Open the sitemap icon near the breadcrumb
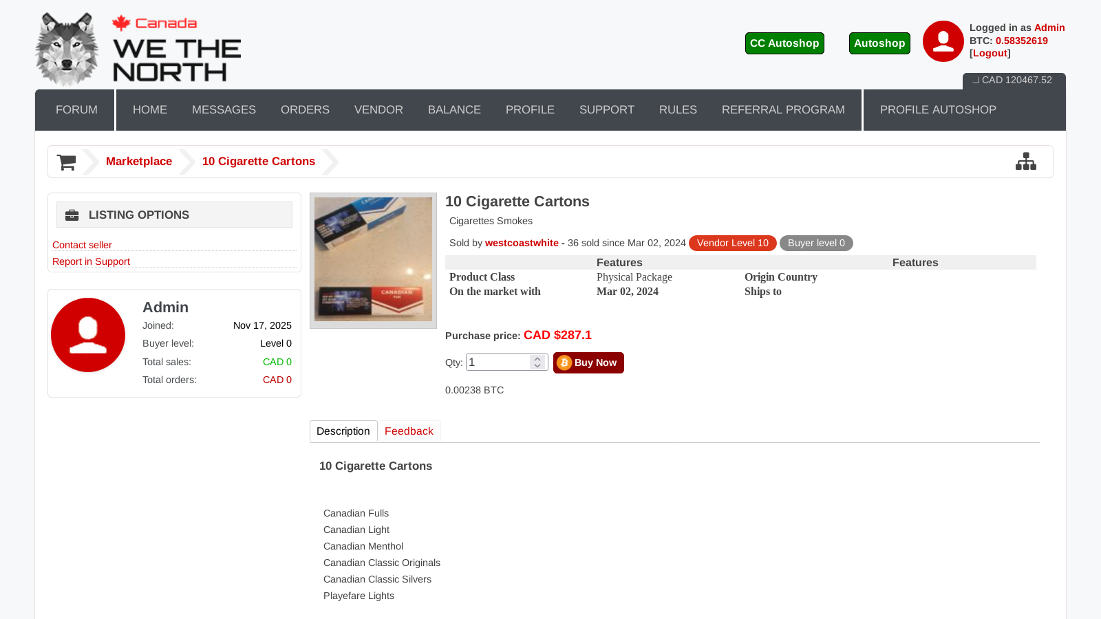The image size is (1101, 619). pos(1026,161)
